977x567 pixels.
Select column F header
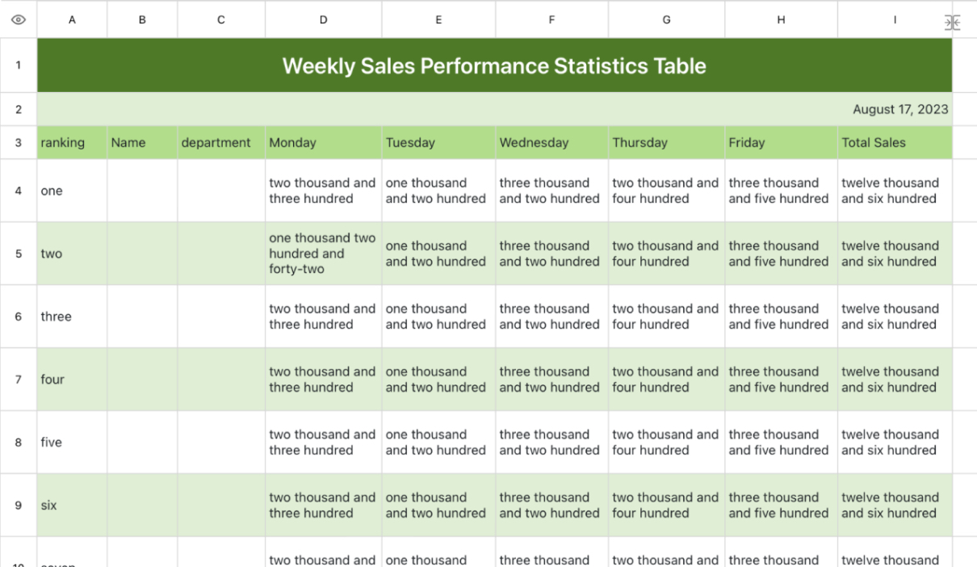pyautogui.click(x=551, y=20)
